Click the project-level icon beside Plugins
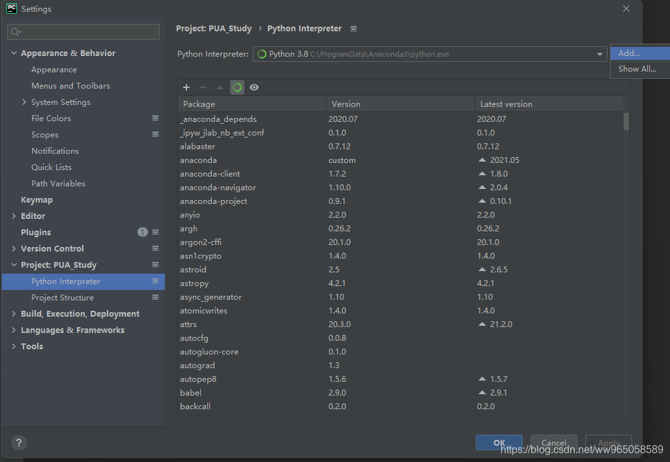Image resolution: width=670 pixels, height=462 pixels. pos(156,232)
